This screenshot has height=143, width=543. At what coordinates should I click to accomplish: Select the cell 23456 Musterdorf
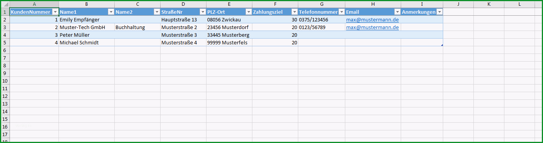229,27
